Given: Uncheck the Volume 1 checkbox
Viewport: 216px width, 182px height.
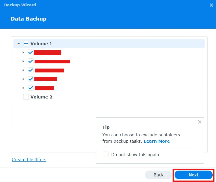Looking at the screenshot, I should [26, 43].
